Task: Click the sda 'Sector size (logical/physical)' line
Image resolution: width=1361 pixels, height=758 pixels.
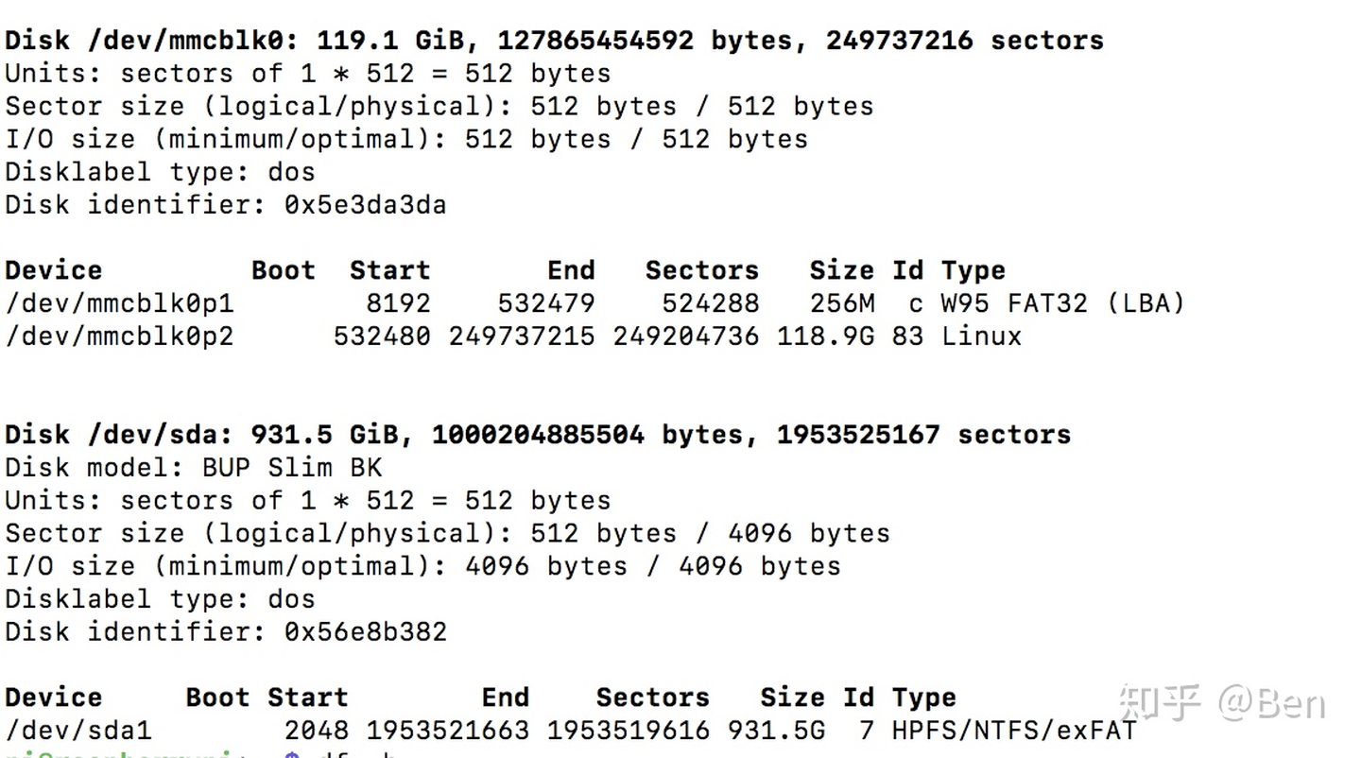Action: point(447,533)
